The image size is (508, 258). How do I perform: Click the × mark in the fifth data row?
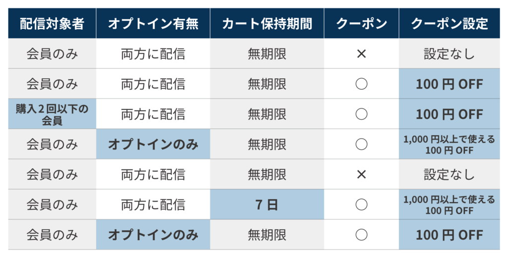[x=361, y=174]
